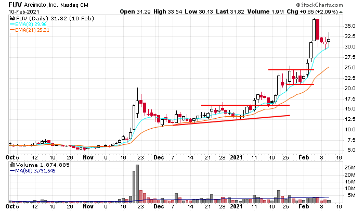Viewport: 364px width, 211px height.
Task: Click the MA(60) 3,791,545 legend
Action: click(35, 171)
